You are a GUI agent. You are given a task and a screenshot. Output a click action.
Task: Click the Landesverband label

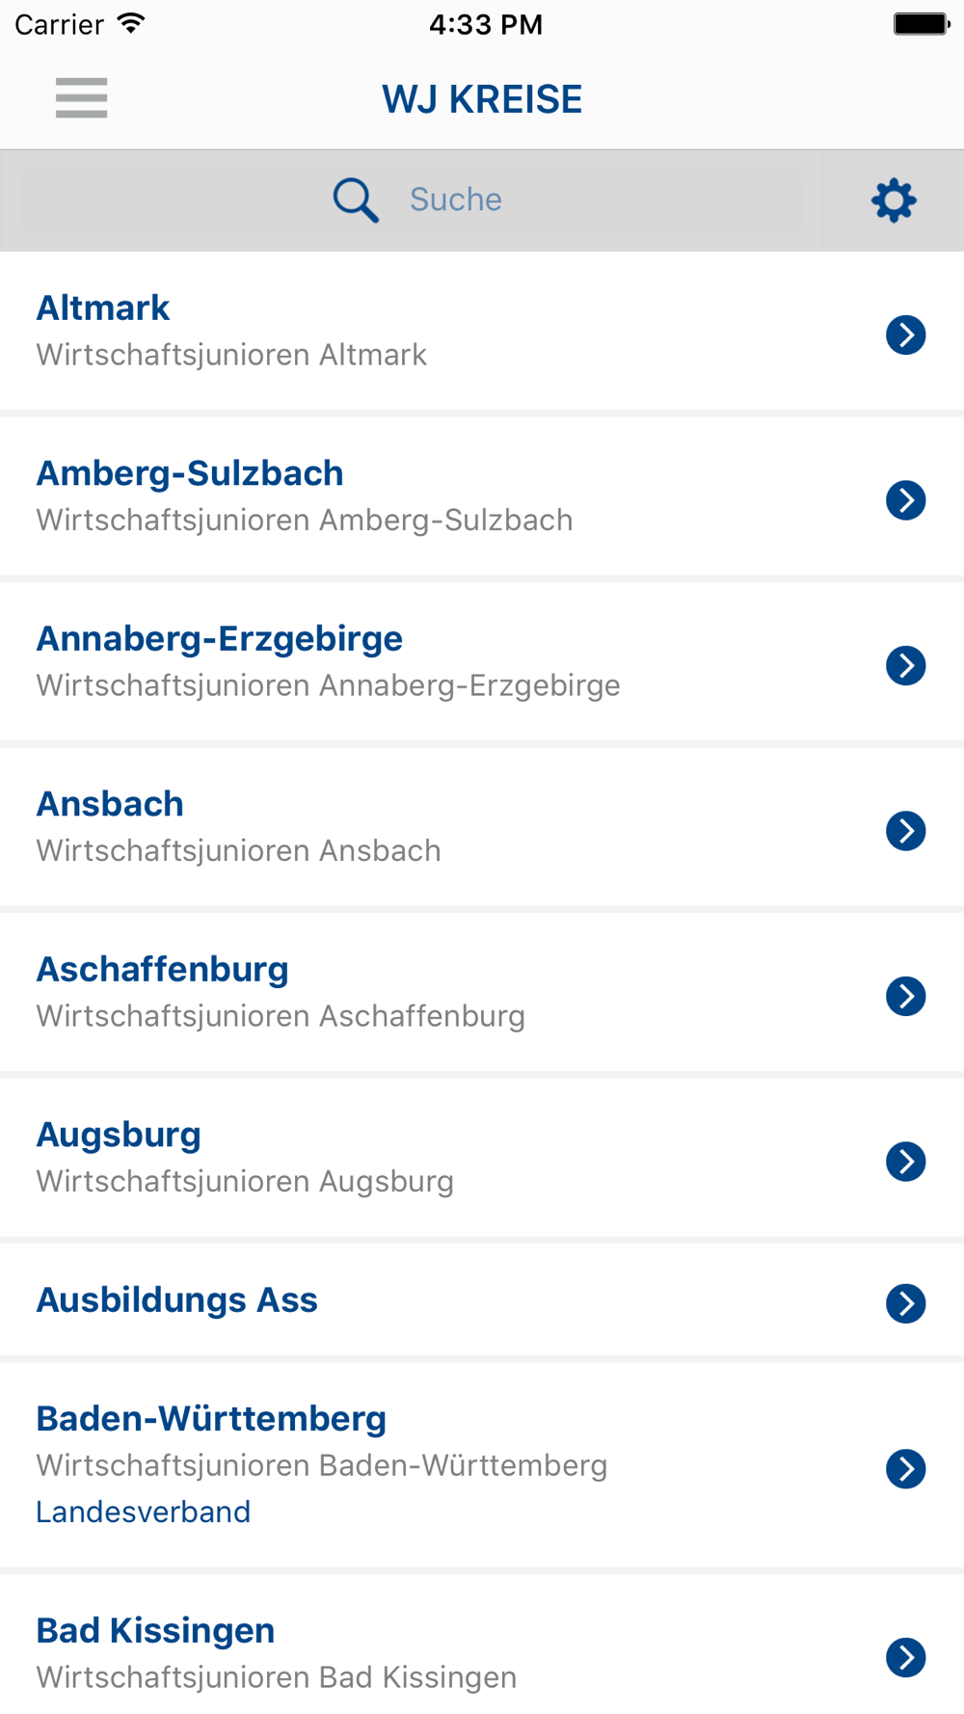click(144, 1512)
